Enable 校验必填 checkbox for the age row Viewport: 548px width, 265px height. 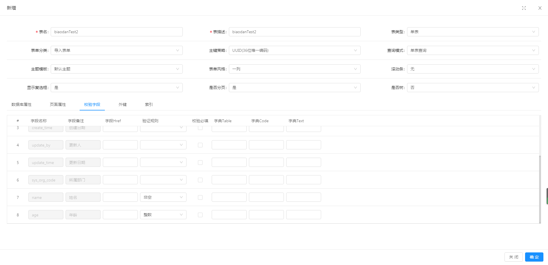200,215
